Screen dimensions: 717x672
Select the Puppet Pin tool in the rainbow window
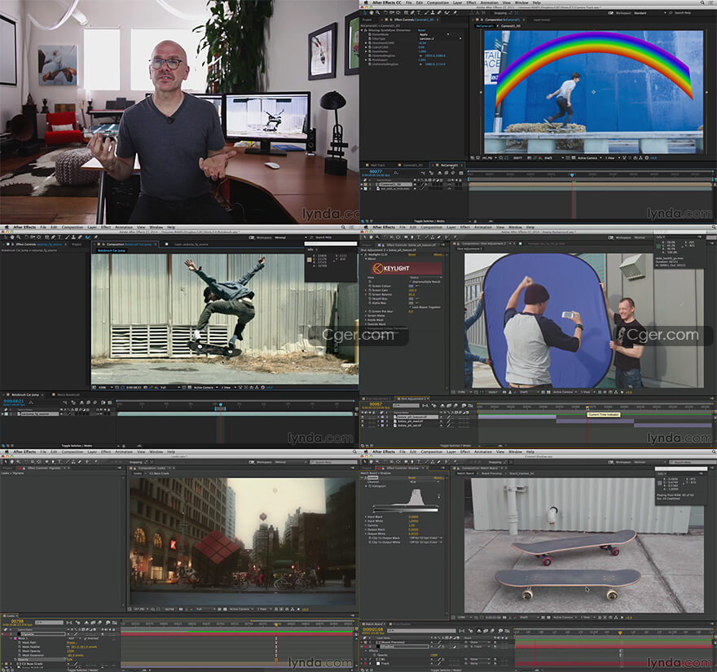coord(455,13)
